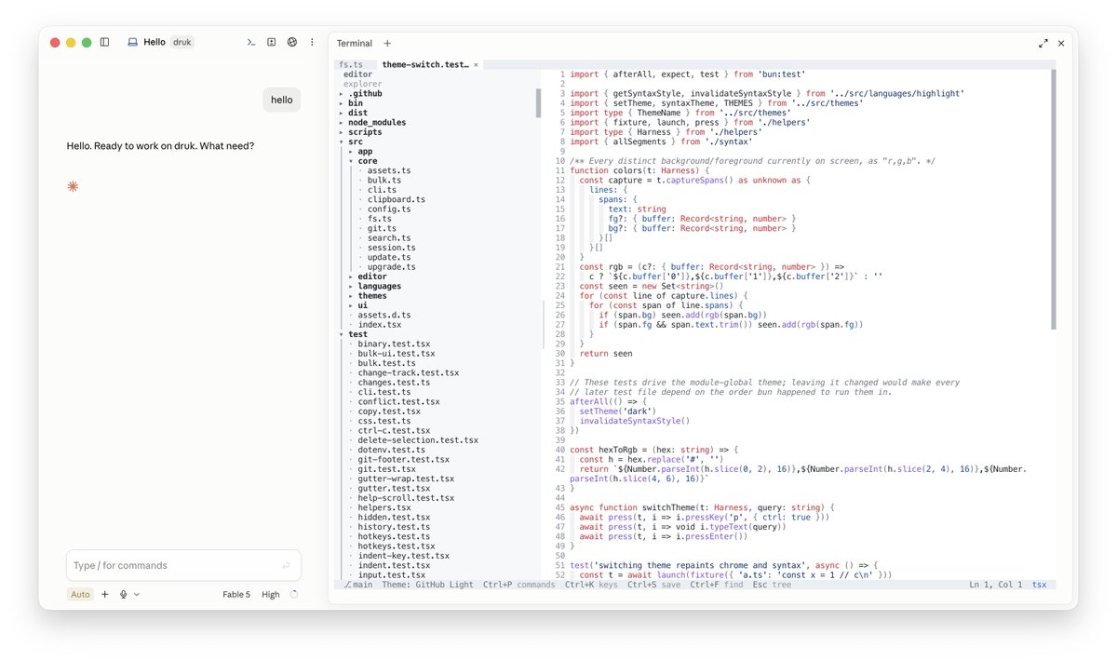Select the Terminal panel tab
The width and height of the screenshot is (1117, 661).
coord(355,43)
